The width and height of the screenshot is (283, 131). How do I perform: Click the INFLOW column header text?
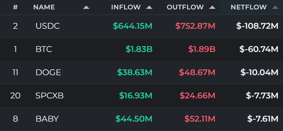[126, 7]
